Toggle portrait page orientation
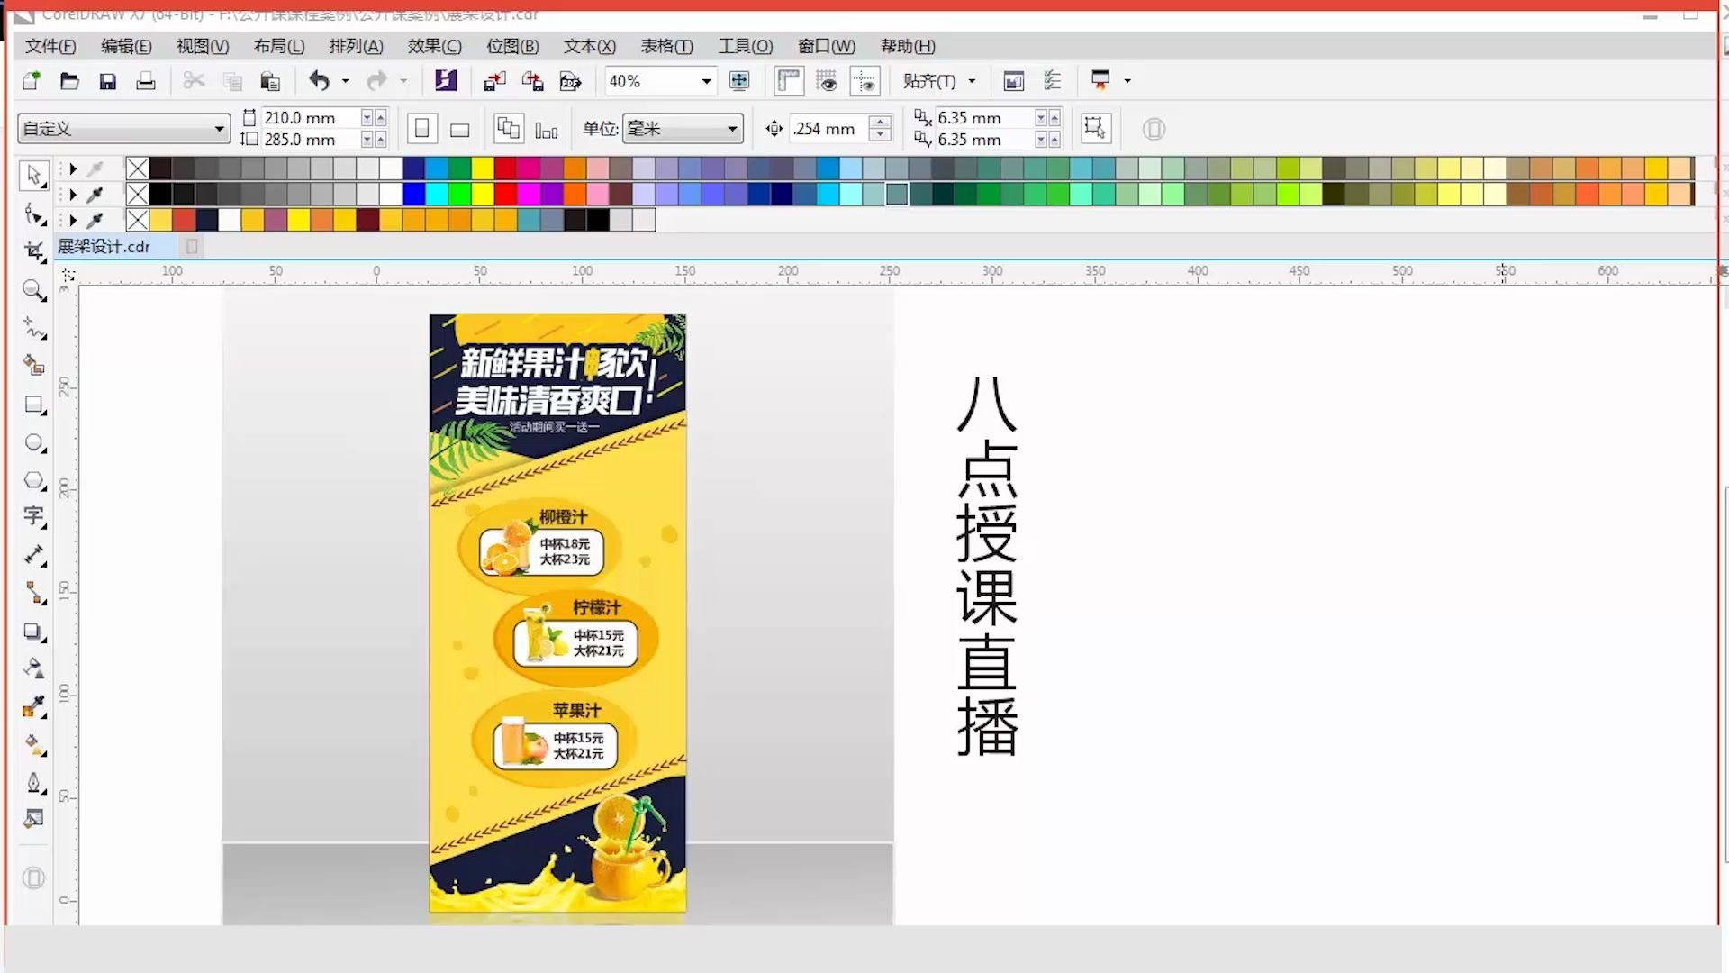This screenshot has width=1729, height=973. pos(421,128)
